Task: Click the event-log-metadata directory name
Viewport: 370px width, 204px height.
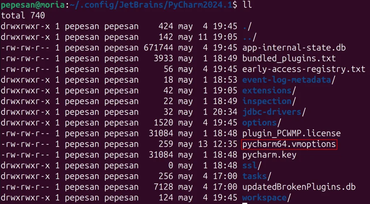Action: 287,80
